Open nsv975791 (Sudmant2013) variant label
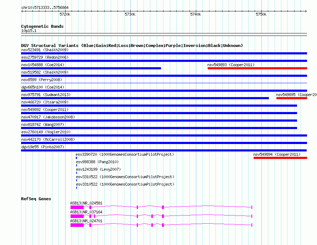 click(46, 95)
